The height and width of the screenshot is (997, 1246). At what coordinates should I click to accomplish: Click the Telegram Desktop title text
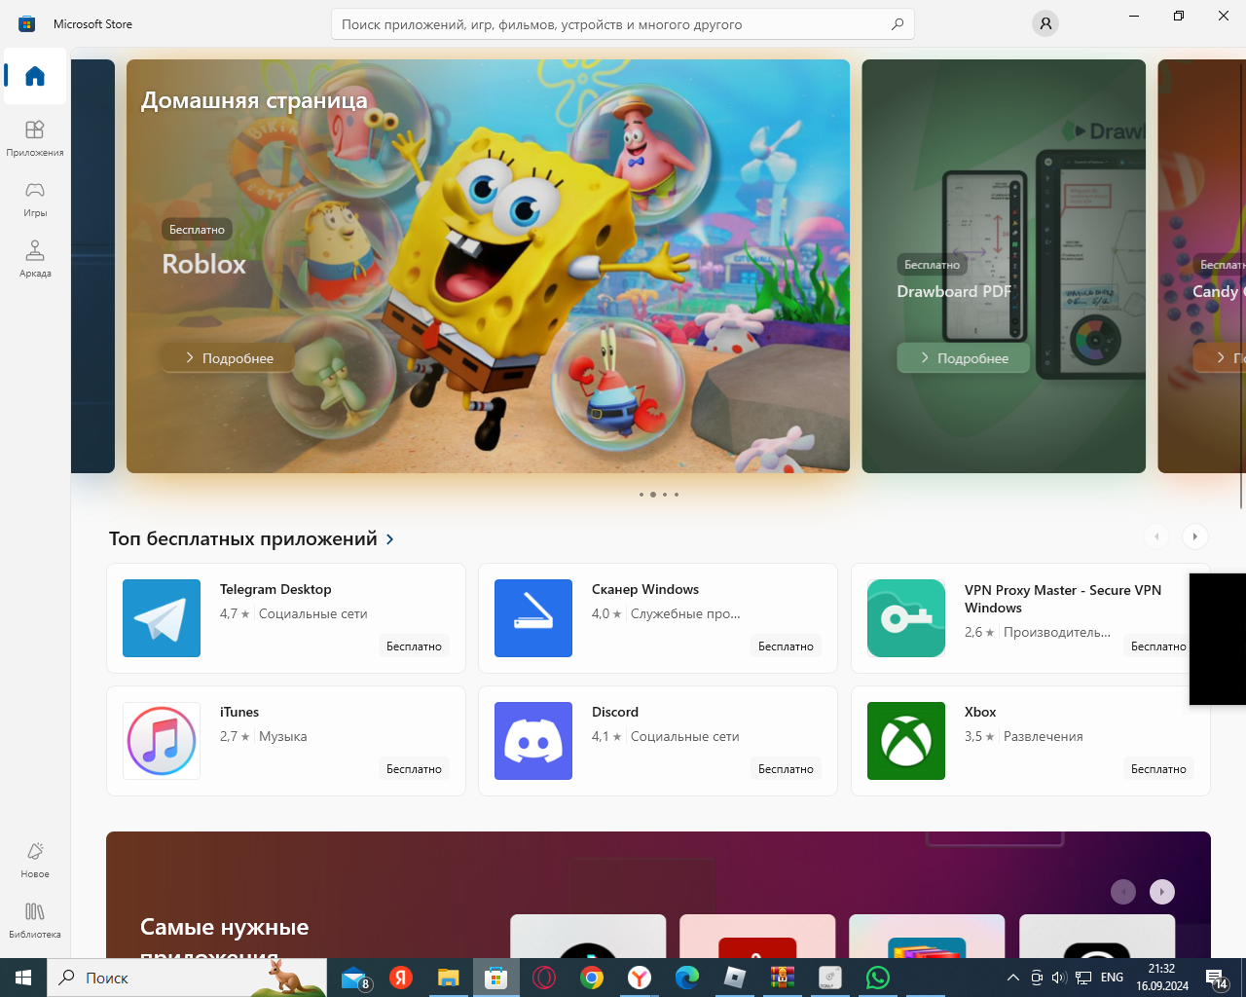tap(275, 589)
